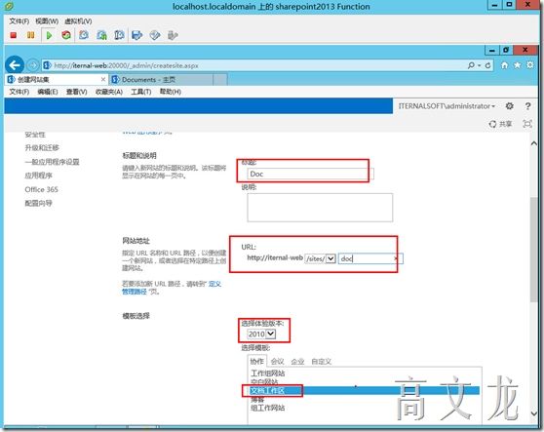The image size is (544, 432).
Task: Open 一般应用程序设置 link
Action: [52, 162]
